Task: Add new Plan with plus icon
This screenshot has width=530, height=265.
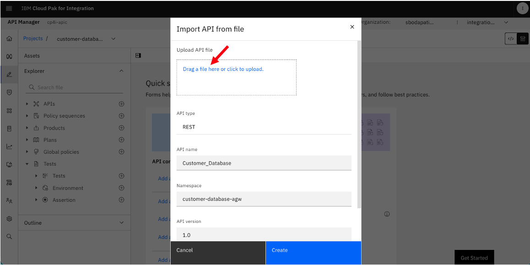Action: click(122, 140)
